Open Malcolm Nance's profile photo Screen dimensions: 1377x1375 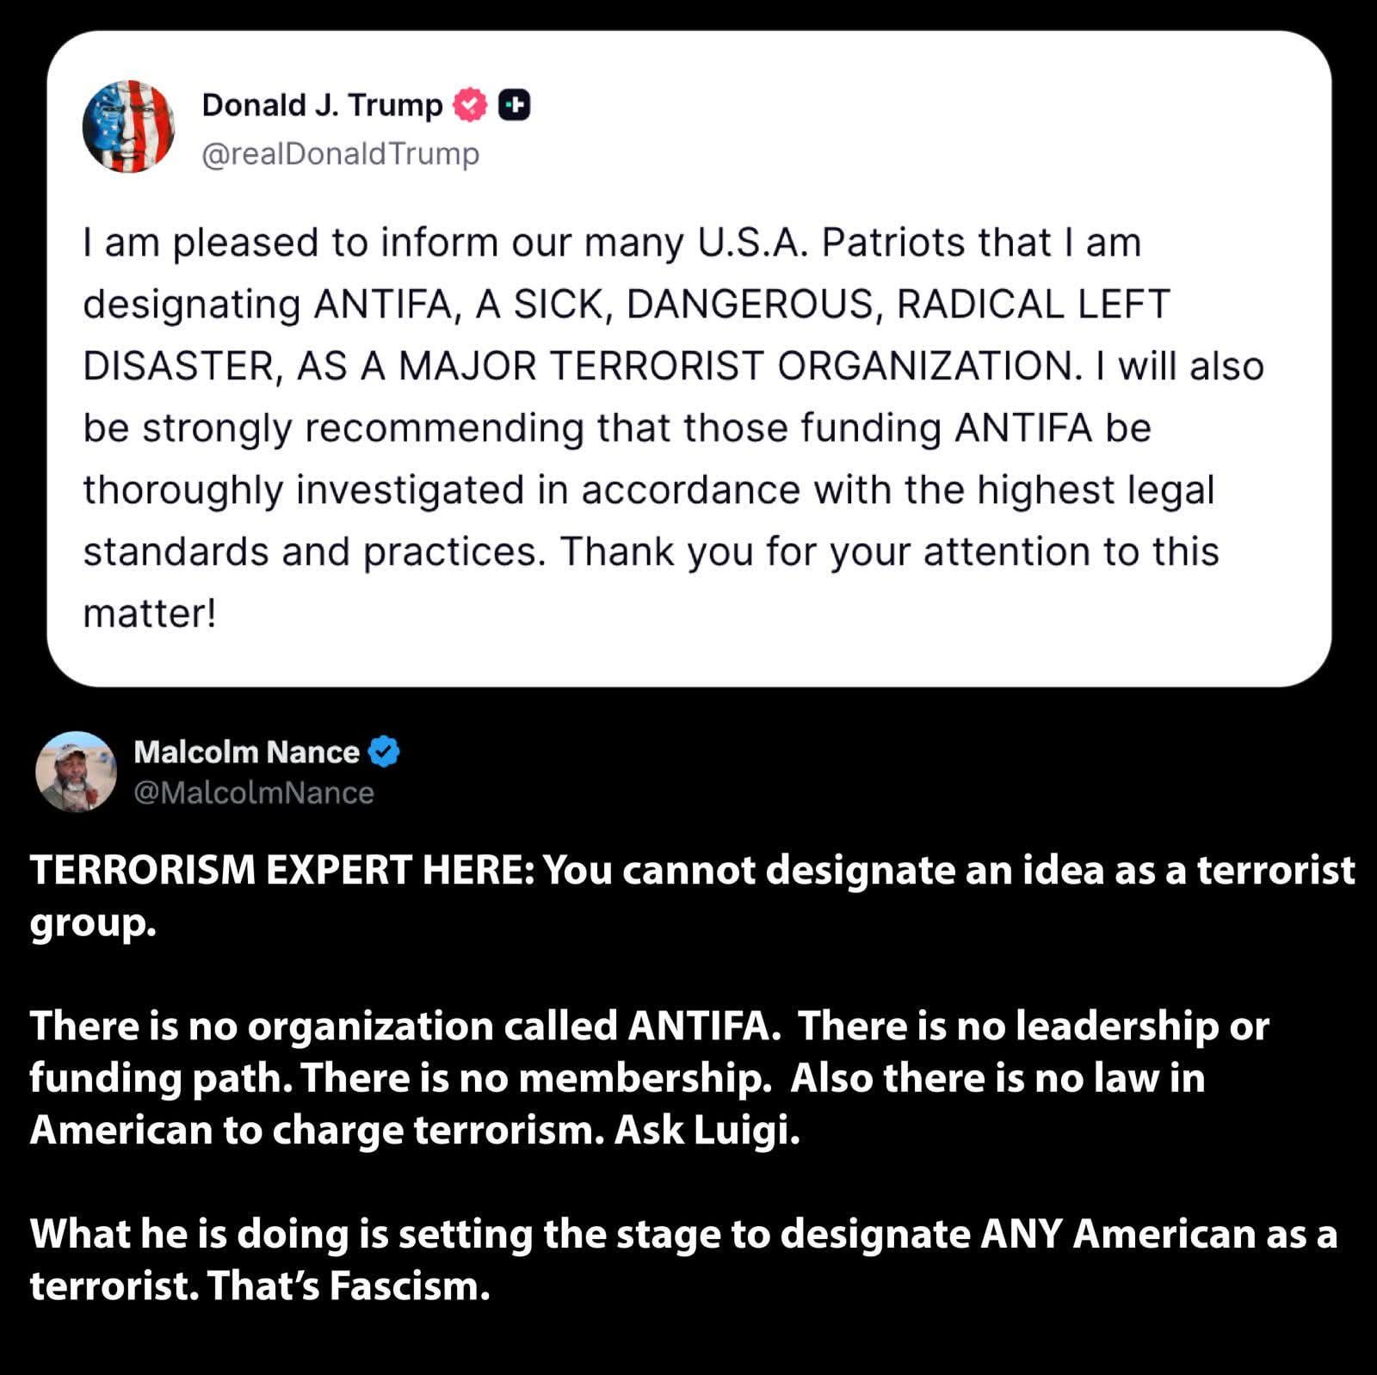76,772
